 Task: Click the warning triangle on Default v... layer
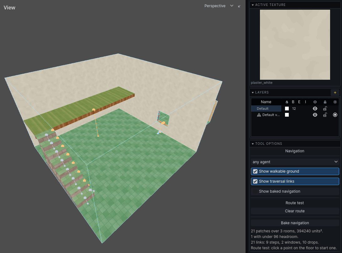(259, 115)
